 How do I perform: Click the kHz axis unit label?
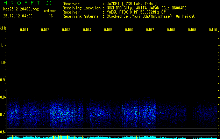tap(3, 28)
